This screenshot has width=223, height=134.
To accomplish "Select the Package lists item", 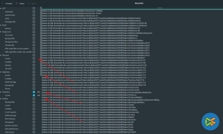I will [x=10, y=22].
